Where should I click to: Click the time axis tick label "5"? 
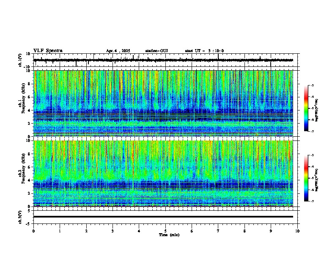tap(165, 231)
